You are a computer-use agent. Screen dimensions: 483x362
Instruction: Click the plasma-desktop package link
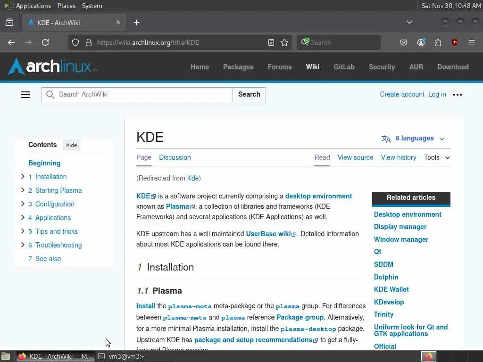(x=308, y=329)
